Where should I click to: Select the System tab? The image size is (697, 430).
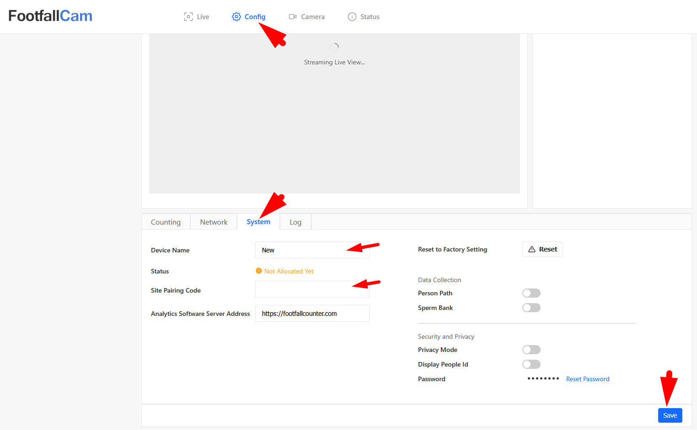(258, 222)
